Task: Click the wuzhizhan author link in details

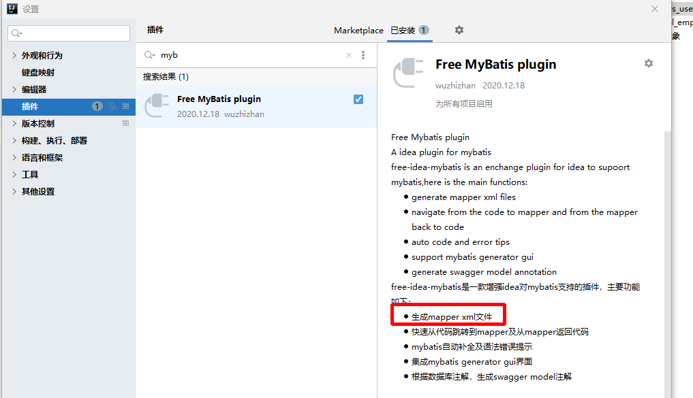Action: (x=455, y=86)
